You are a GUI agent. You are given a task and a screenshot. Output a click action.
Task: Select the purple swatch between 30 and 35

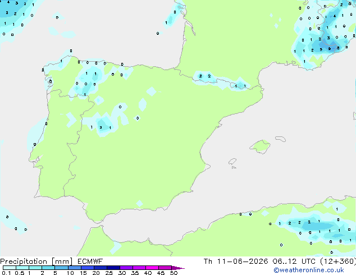coord(126,268)
